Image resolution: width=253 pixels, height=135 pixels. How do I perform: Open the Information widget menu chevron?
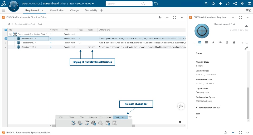coord(247,17)
